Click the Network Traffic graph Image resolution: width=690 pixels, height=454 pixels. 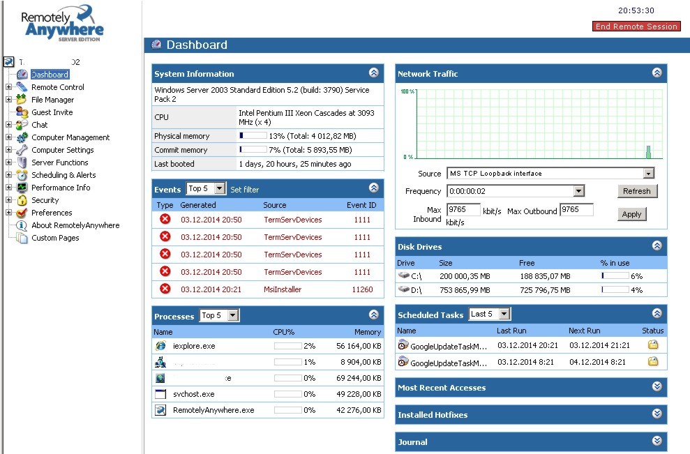[x=539, y=124]
